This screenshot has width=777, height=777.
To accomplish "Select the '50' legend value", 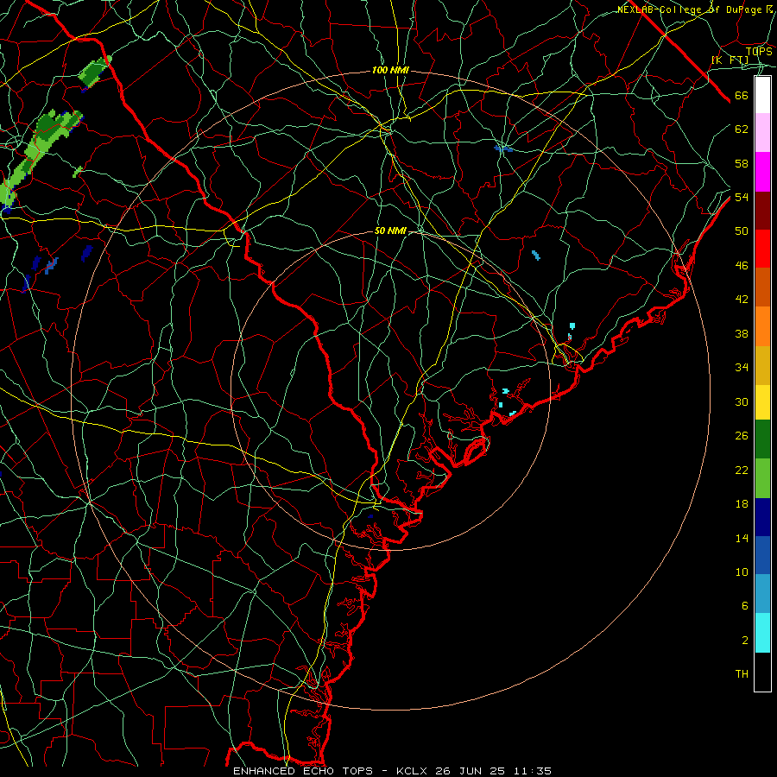I will point(742,231).
